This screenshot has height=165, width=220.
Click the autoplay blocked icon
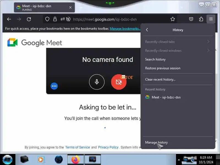coord(68,19)
